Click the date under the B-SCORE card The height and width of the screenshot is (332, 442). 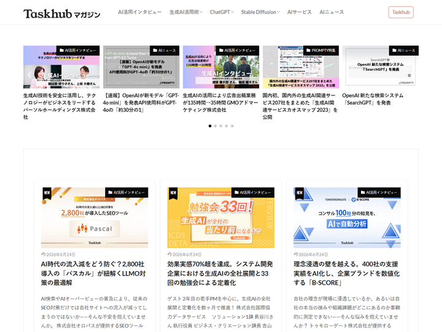[x=311, y=255]
